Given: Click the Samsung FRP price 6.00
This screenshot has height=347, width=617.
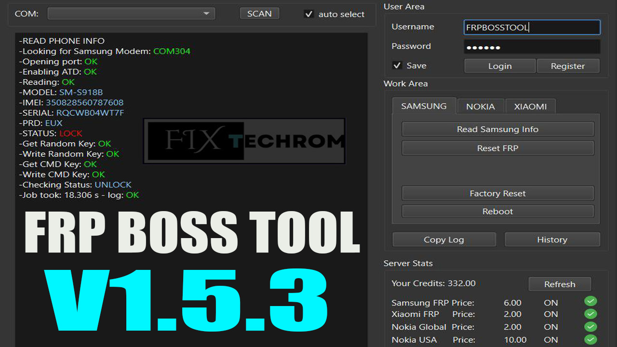Looking at the screenshot, I should pyautogui.click(x=512, y=303).
